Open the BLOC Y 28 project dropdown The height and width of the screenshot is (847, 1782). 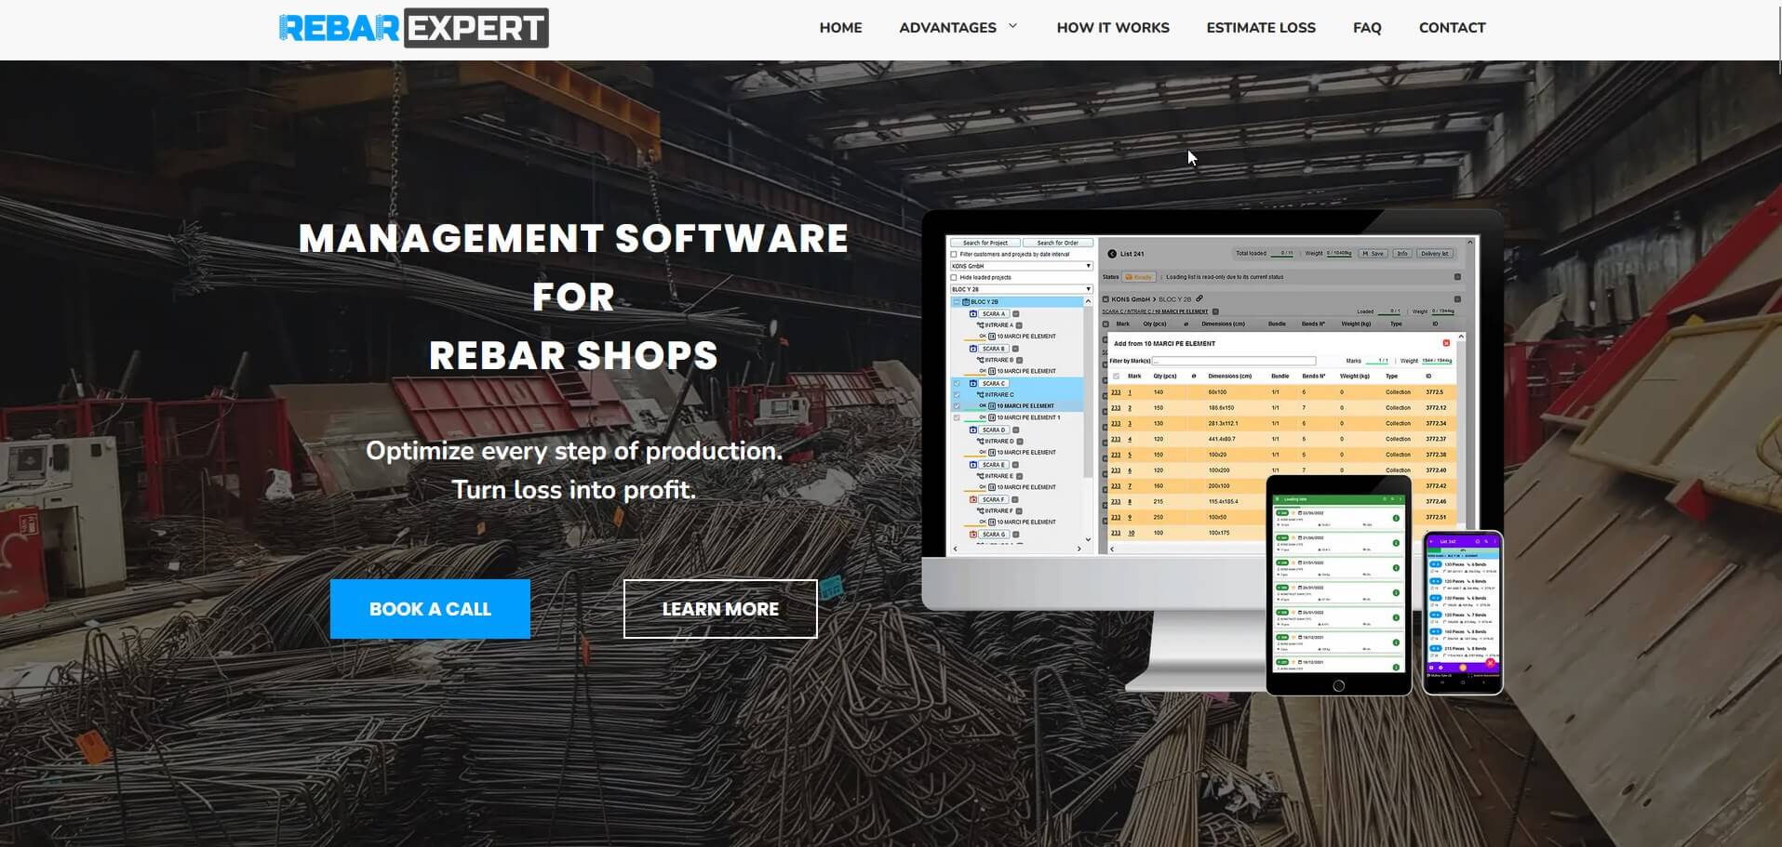[1020, 289]
